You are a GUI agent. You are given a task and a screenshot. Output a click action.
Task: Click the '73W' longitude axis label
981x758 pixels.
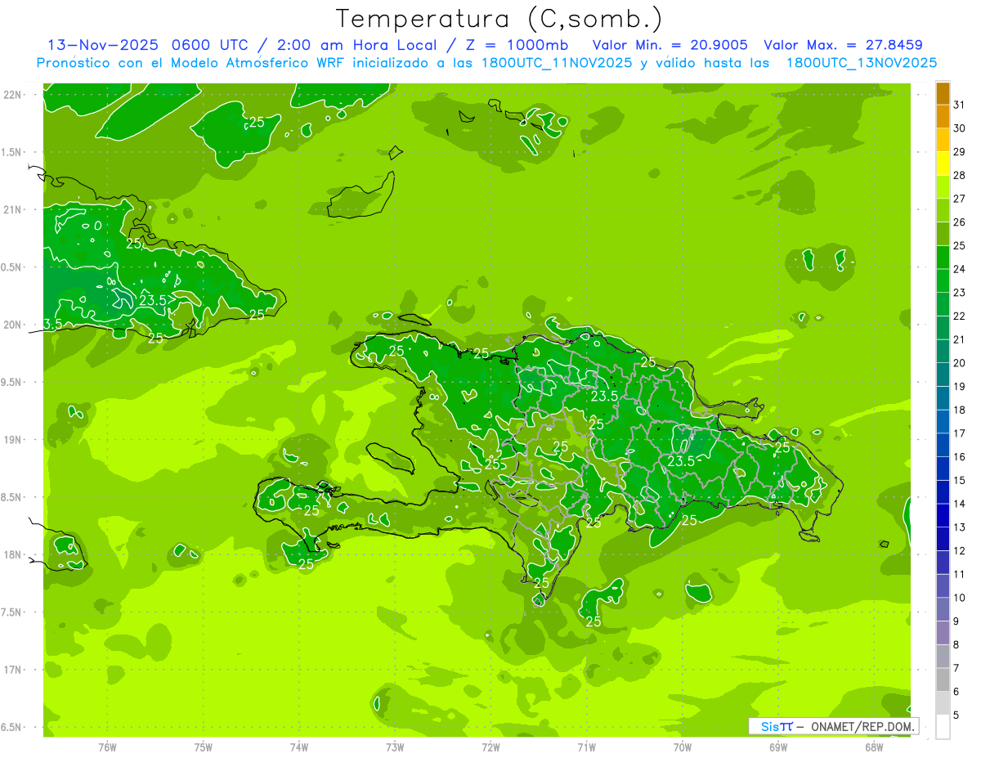click(x=395, y=747)
